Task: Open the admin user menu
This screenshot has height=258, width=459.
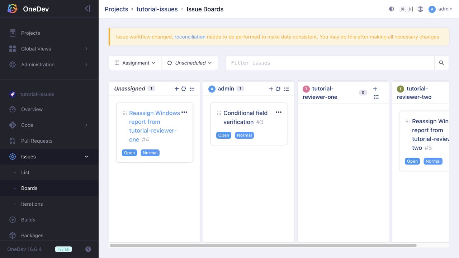Action: tap(440, 9)
